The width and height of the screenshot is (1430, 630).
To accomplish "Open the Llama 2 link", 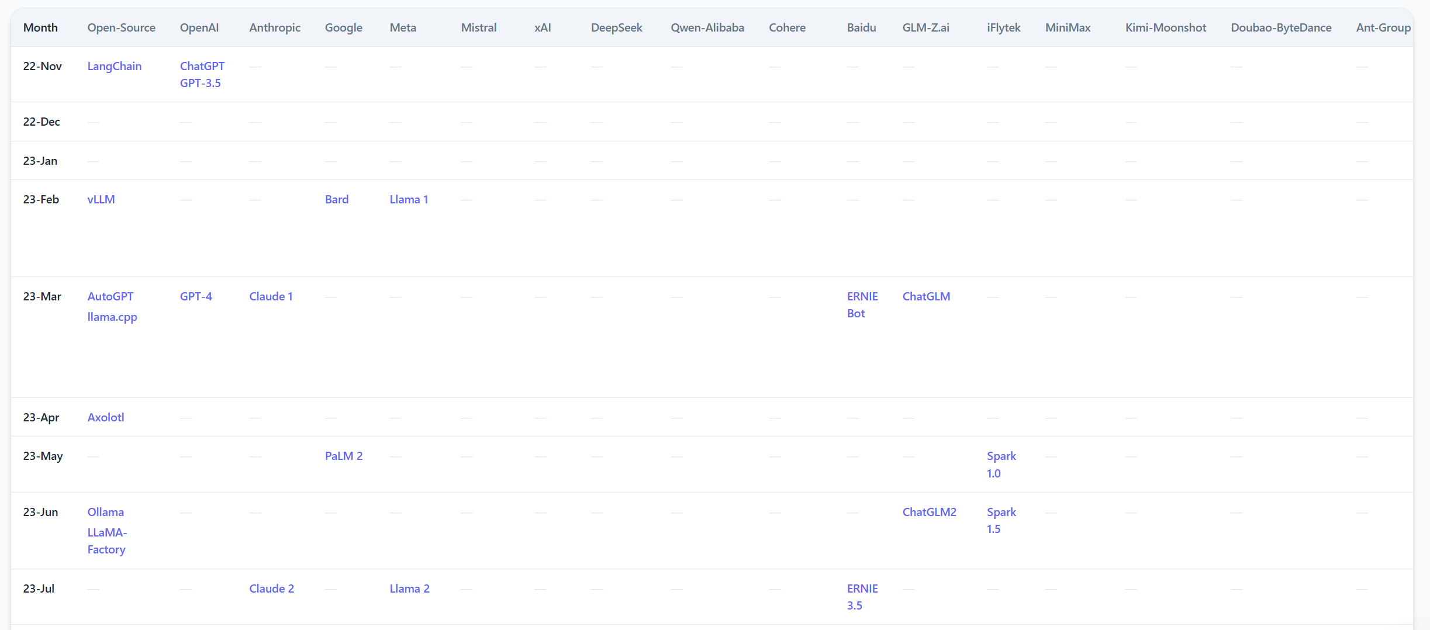I will (x=409, y=589).
